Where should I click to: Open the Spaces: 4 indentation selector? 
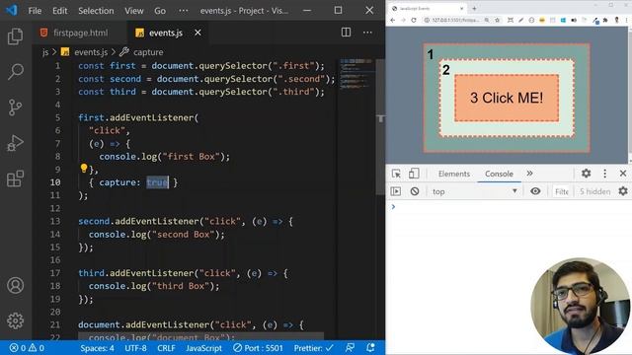(x=97, y=348)
